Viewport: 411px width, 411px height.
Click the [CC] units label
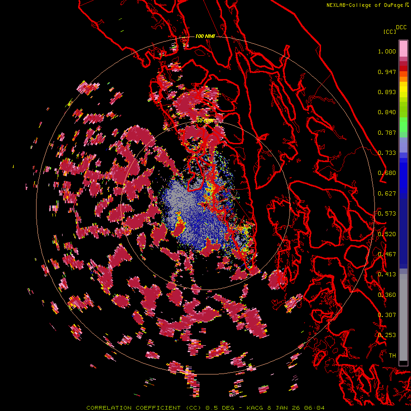(390, 32)
